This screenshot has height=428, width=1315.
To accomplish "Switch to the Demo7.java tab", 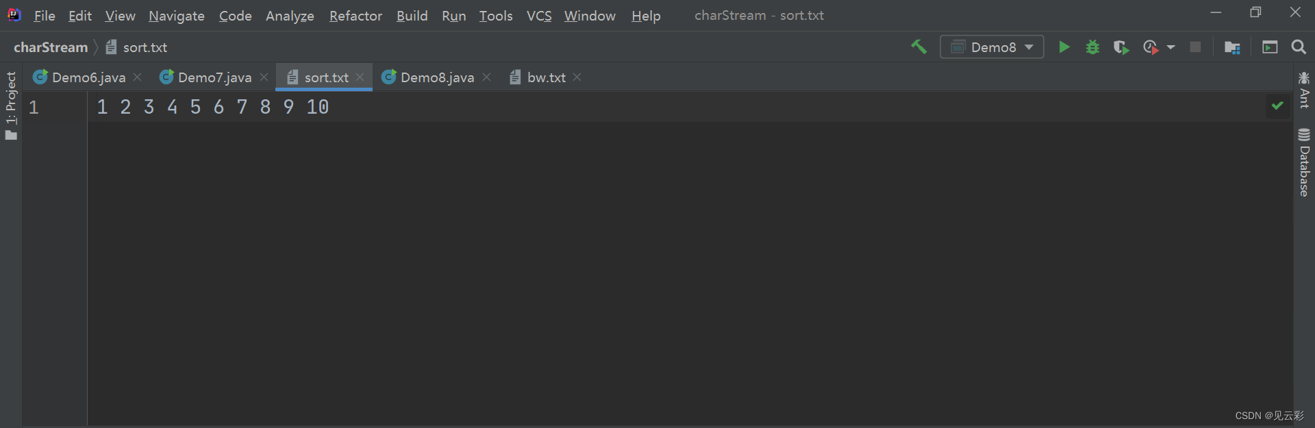I will click(x=214, y=77).
